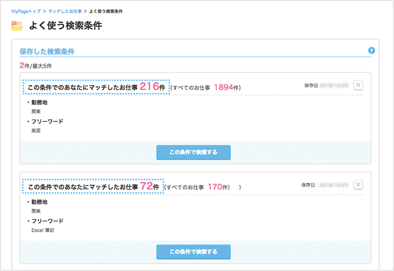Click the yellow folder icon beside page title
394x271 pixels.
[17, 26]
